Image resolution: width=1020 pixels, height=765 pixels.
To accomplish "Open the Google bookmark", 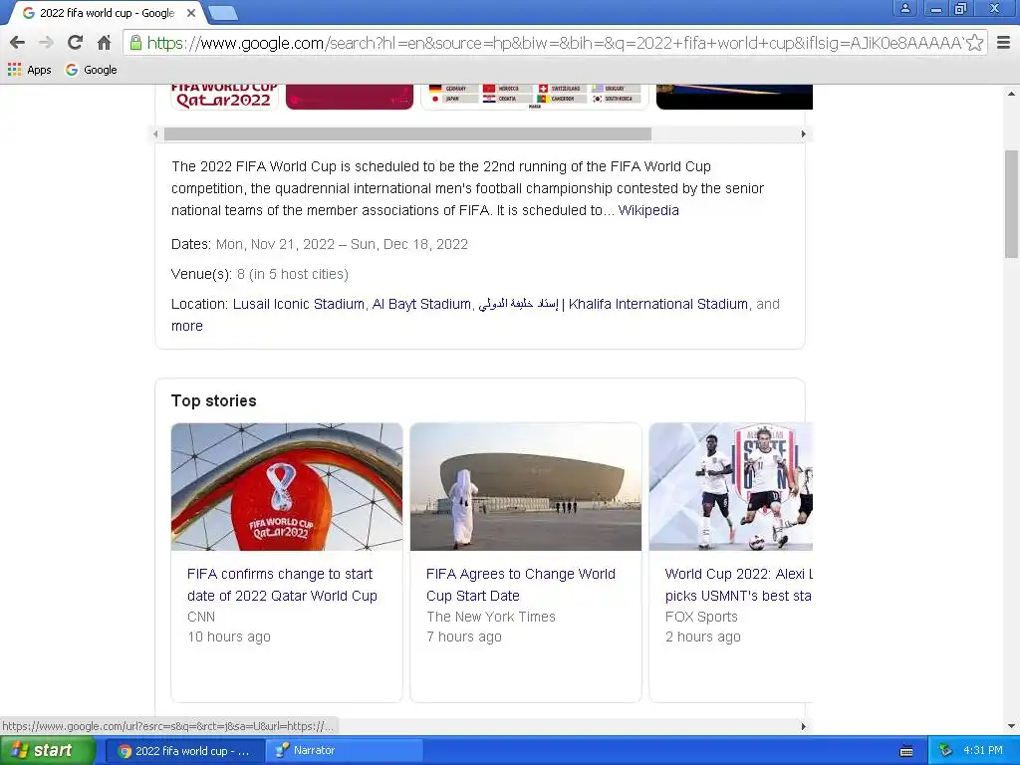I will (91, 70).
